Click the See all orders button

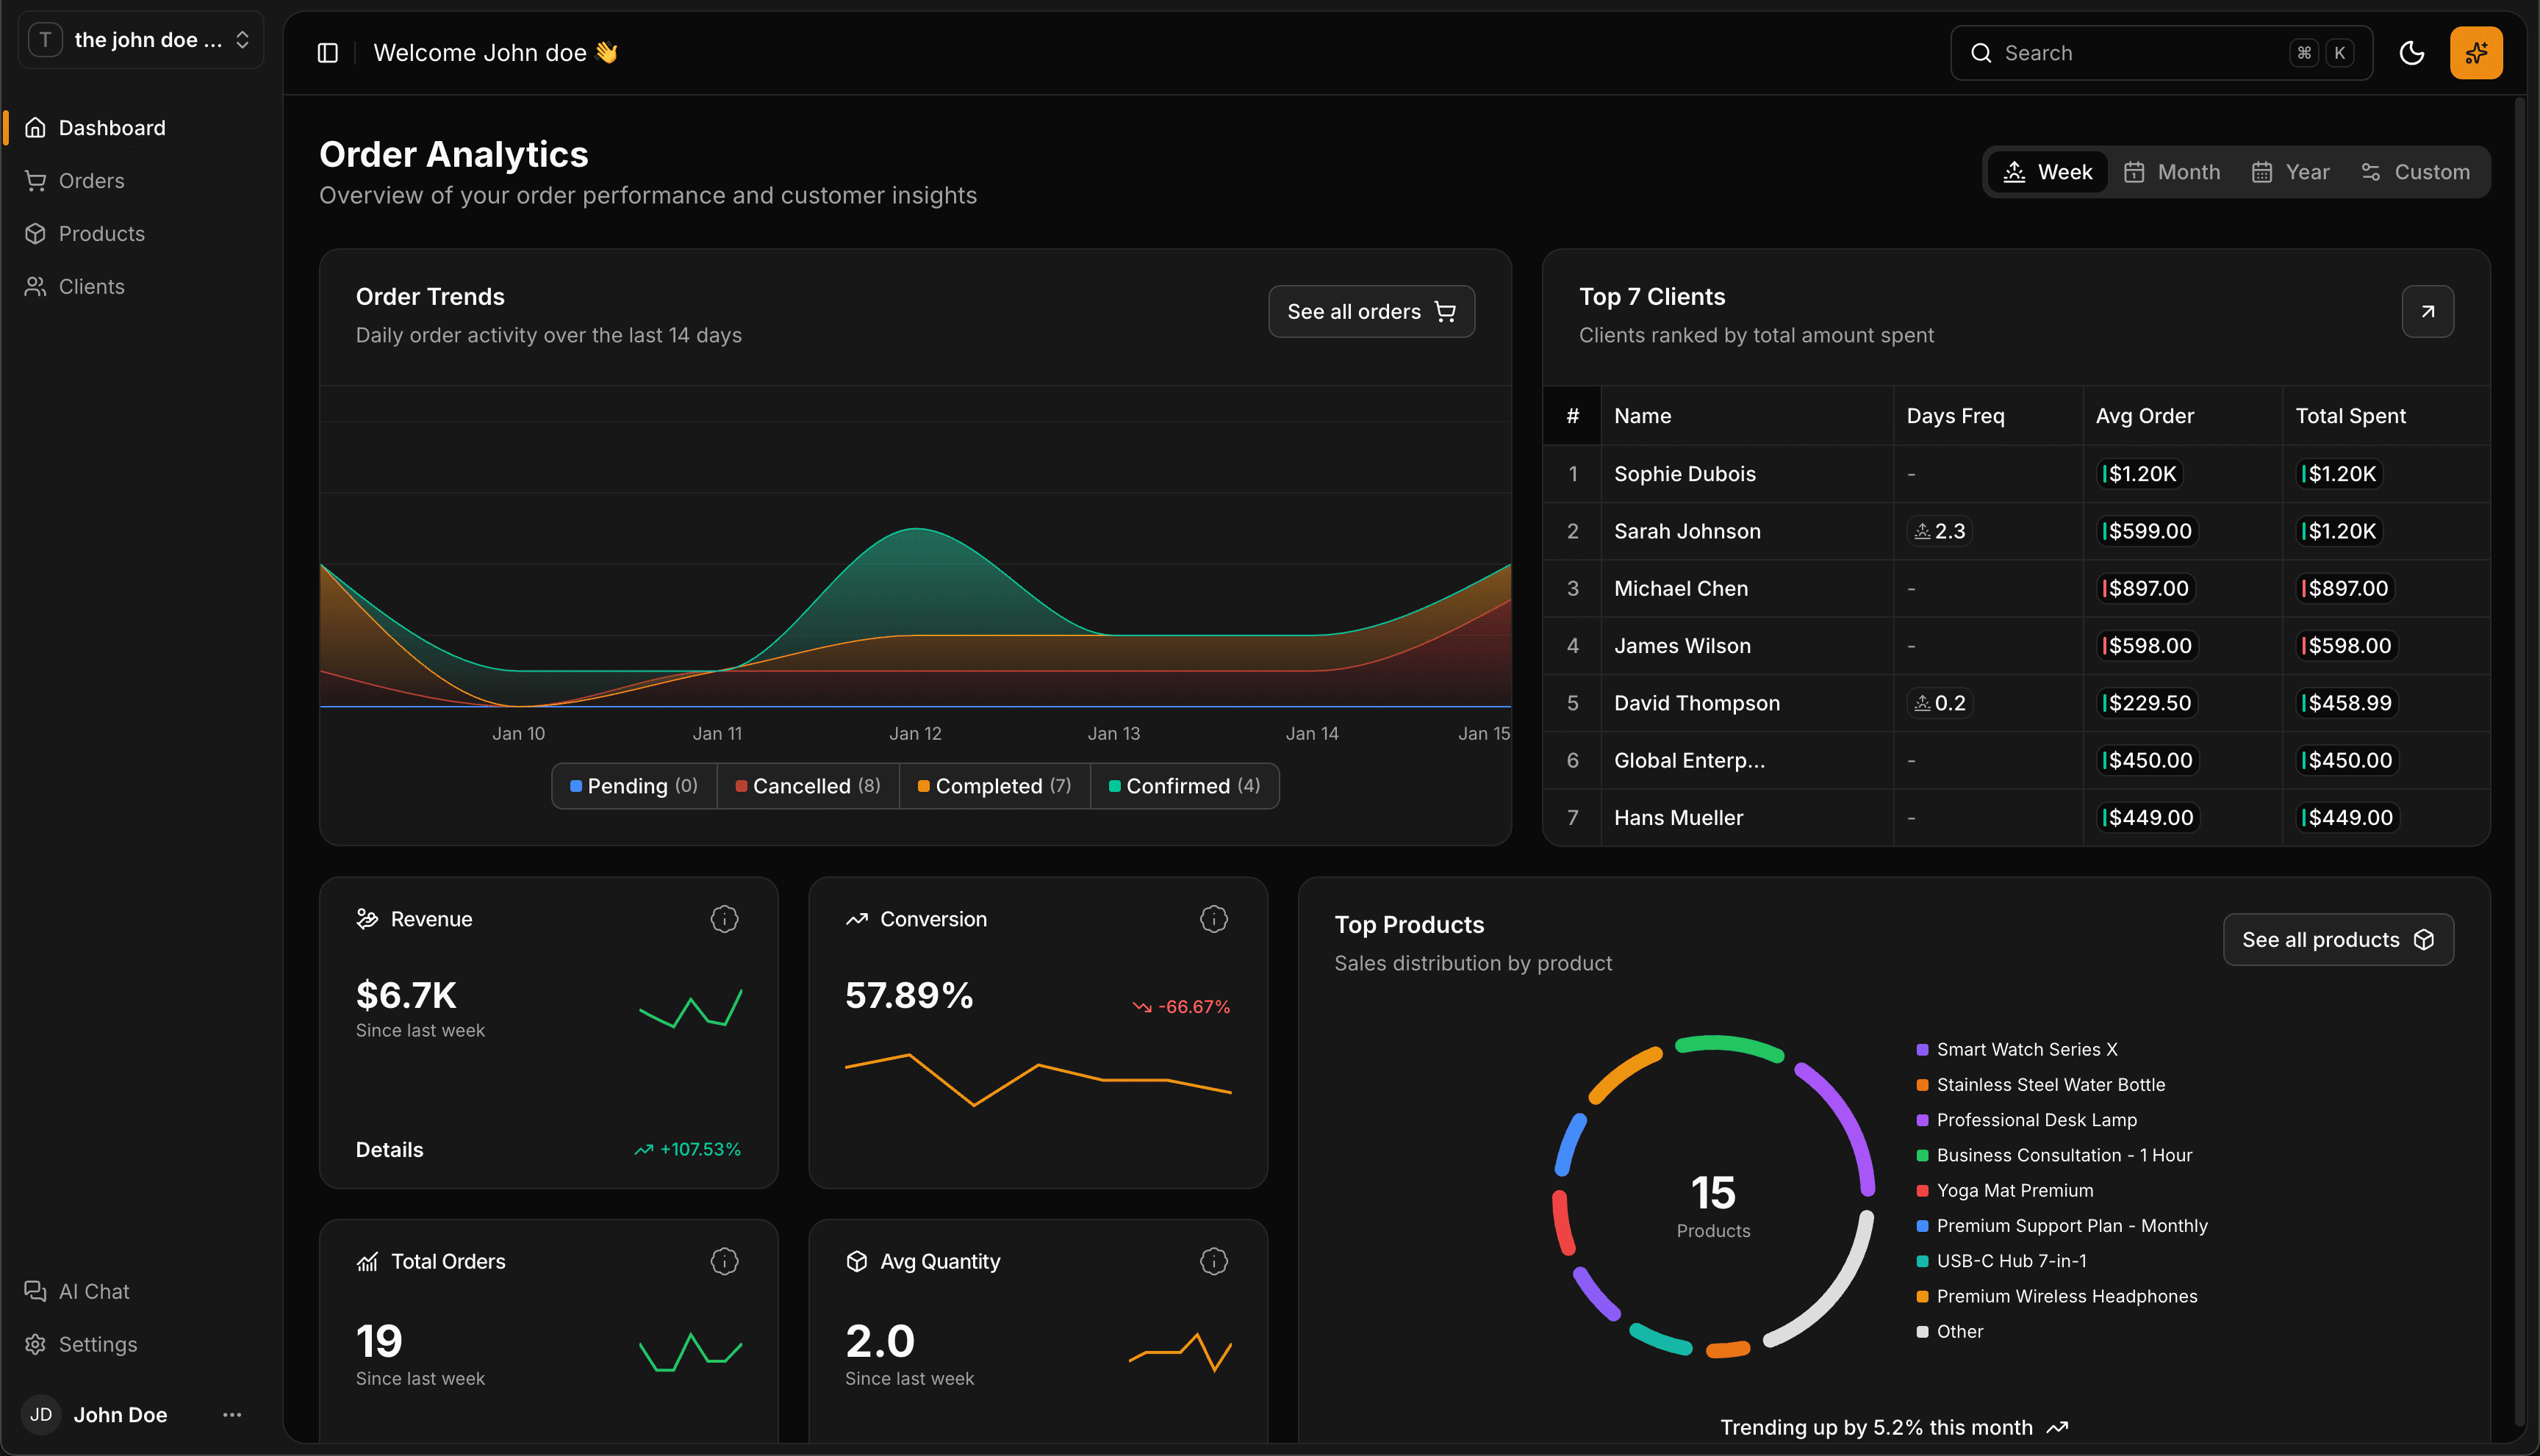pos(1371,311)
